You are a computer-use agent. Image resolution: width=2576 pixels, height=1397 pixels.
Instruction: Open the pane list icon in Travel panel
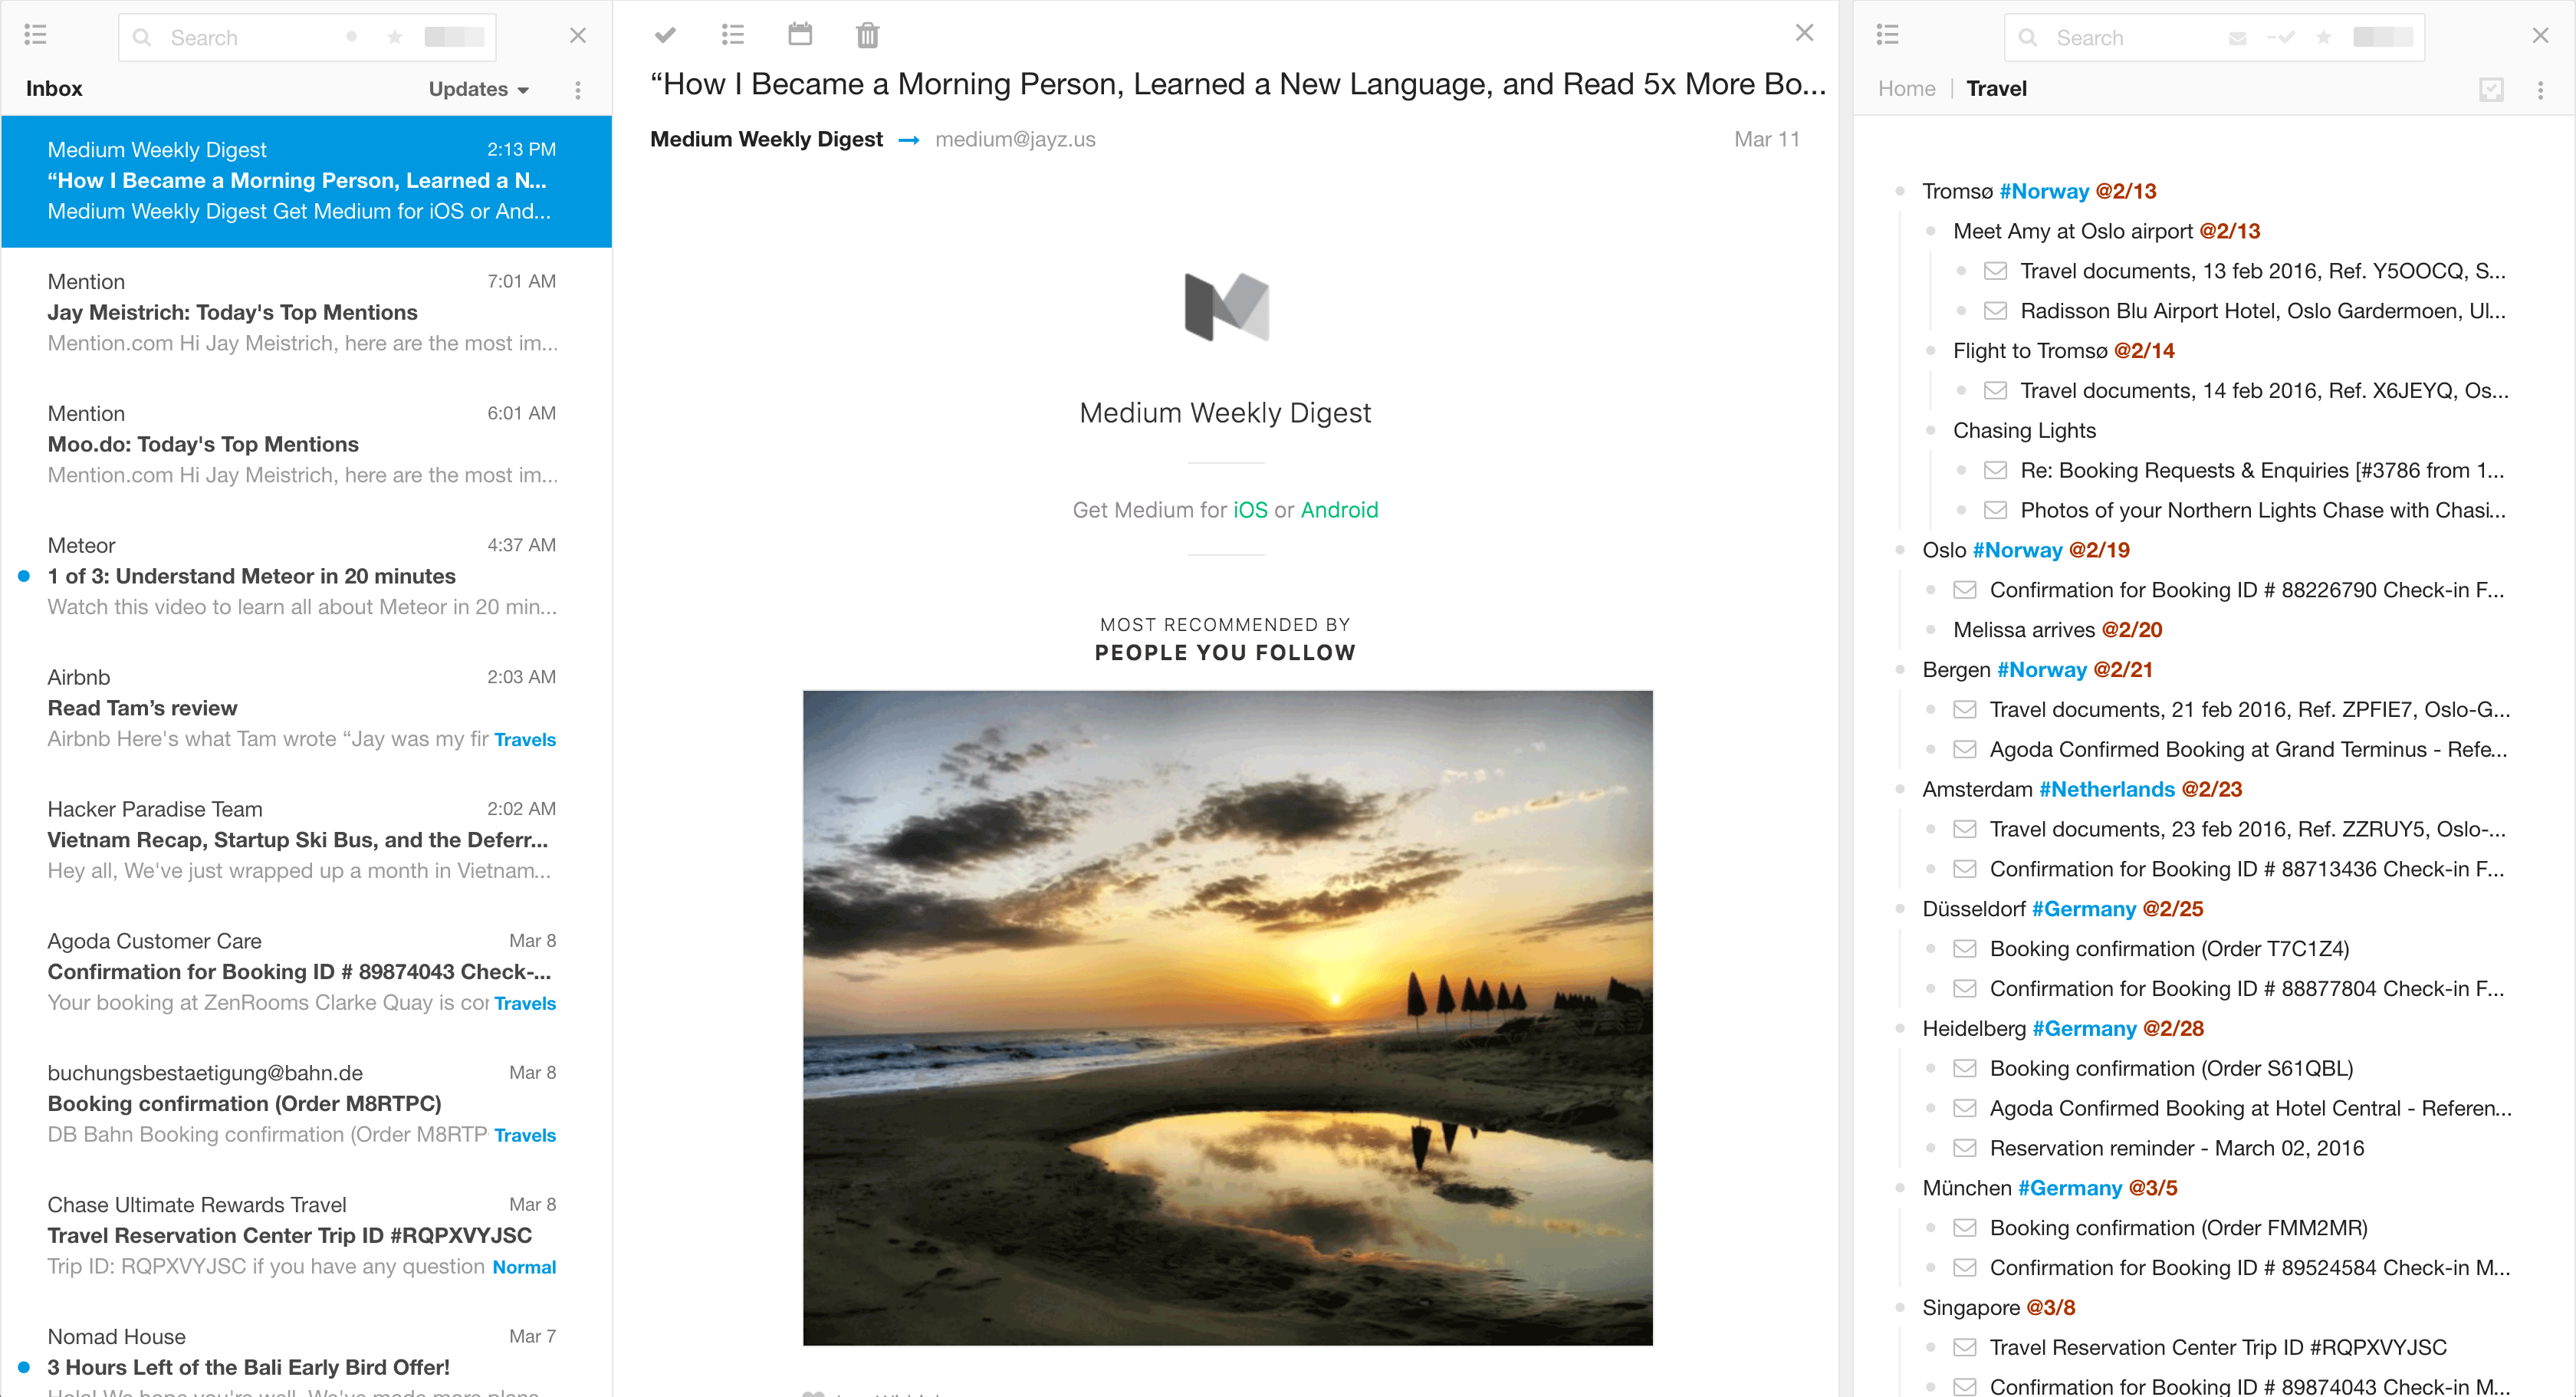click(x=1887, y=35)
